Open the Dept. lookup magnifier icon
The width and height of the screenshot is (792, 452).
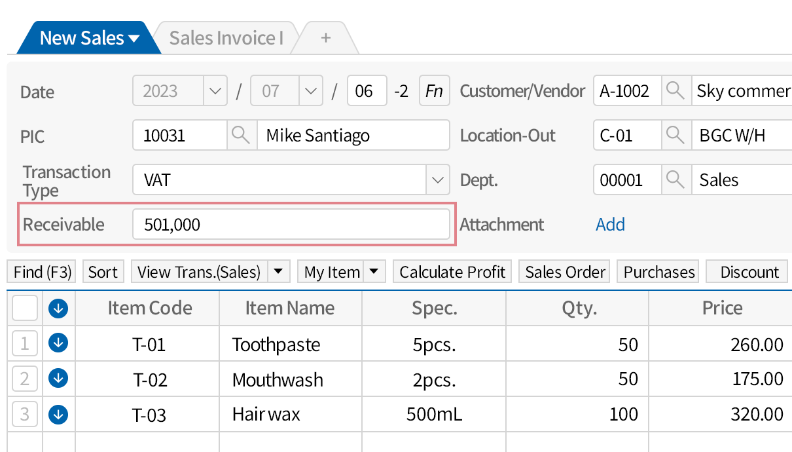coord(675,179)
